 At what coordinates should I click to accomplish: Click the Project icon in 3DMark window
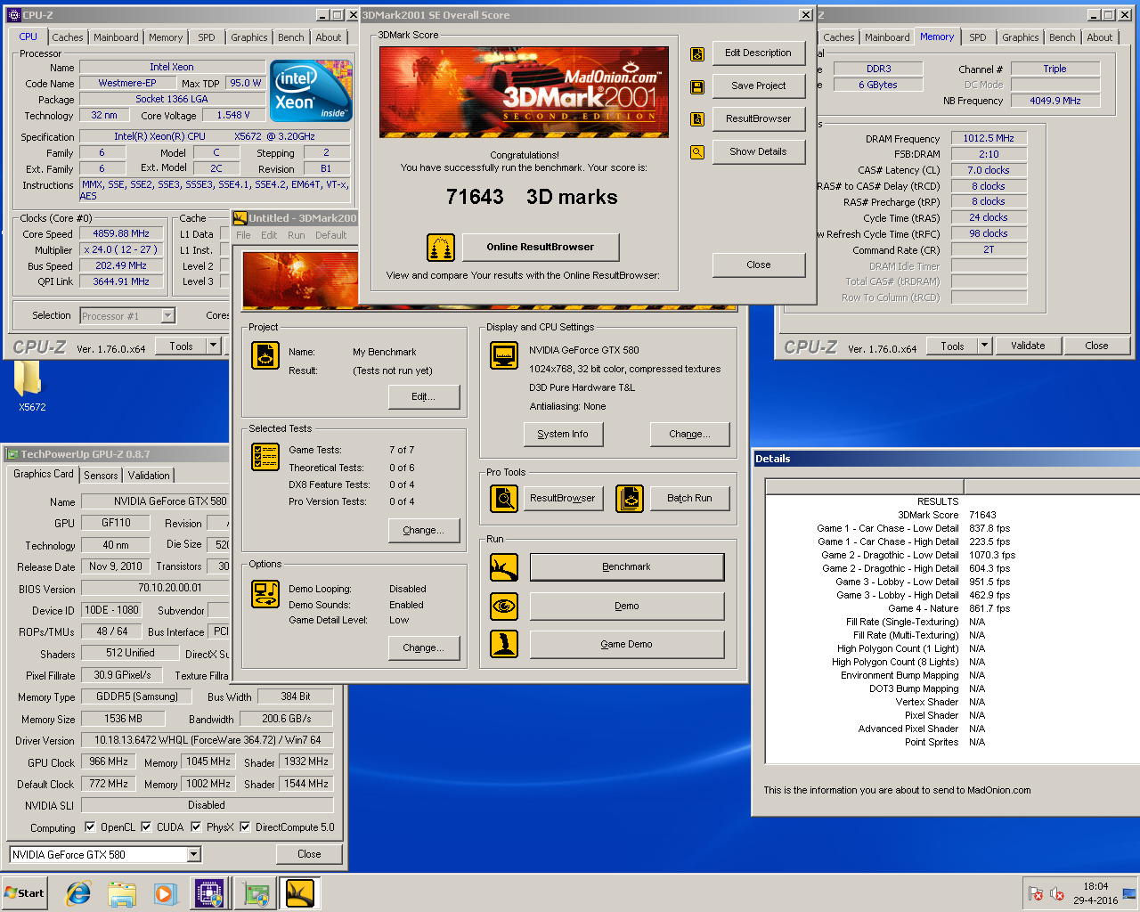click(x=265, y=355)
